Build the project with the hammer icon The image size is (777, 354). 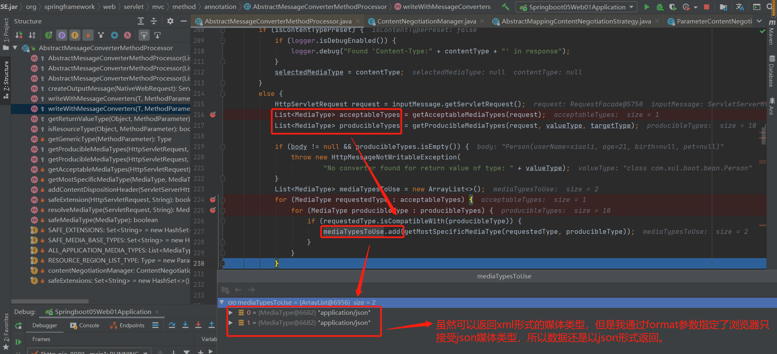tap(505, 7)
